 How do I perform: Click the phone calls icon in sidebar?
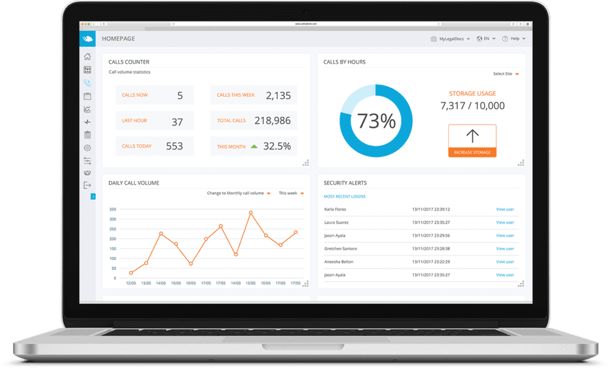87,83
